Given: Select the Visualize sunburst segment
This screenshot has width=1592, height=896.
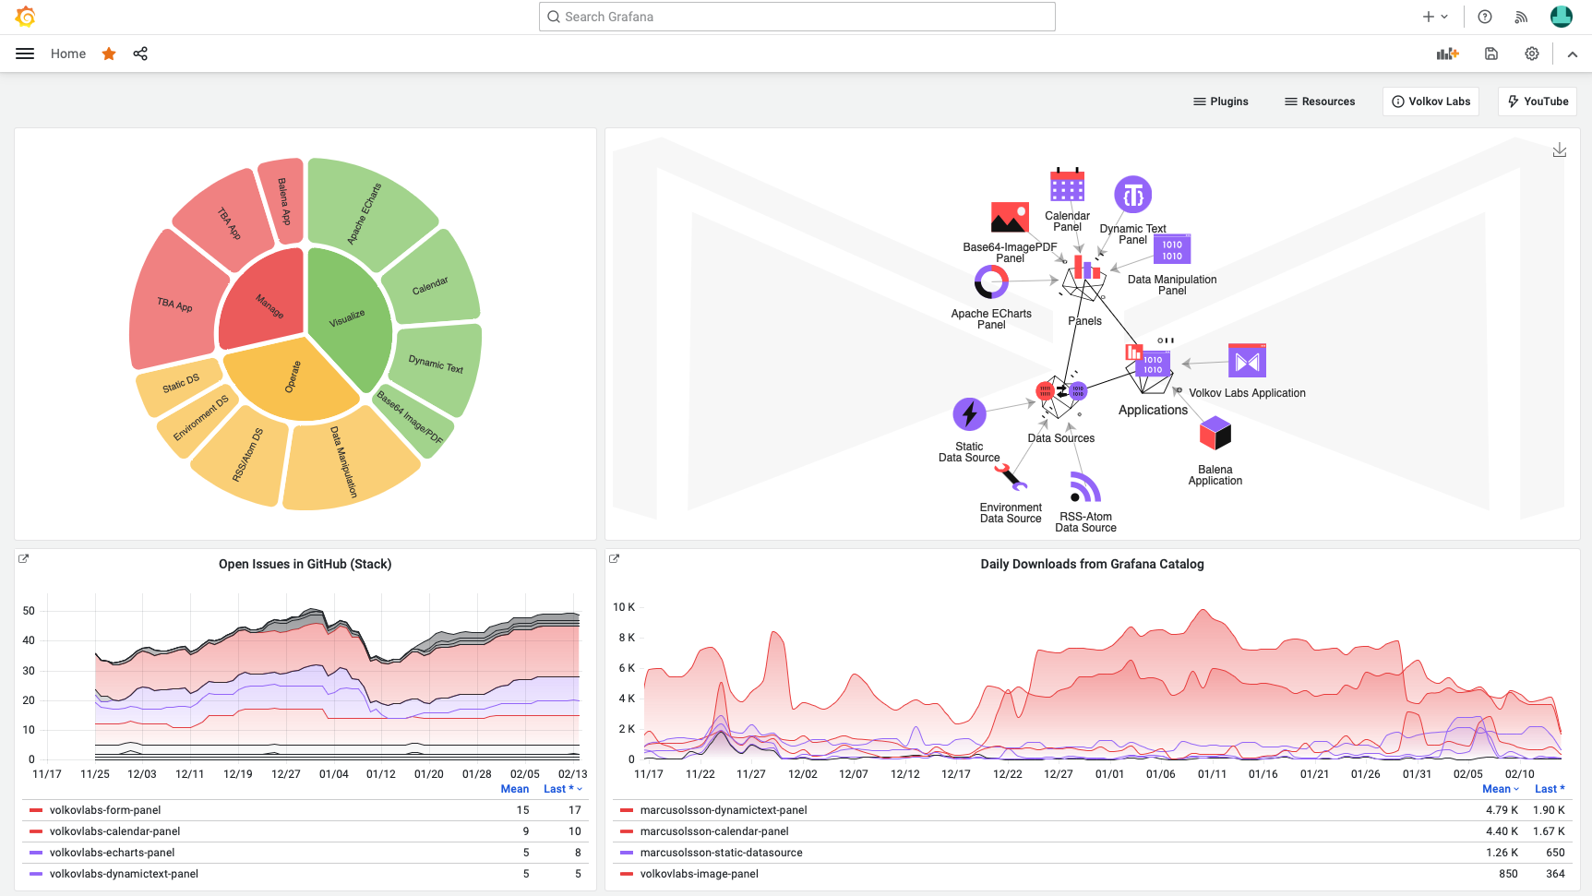Looking at the screenshot, I should coord(349,318).
